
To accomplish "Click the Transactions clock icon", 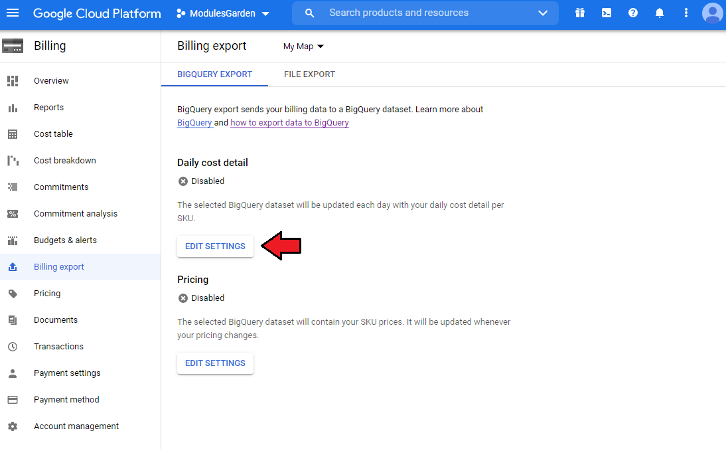I will (x=13, y=347).
